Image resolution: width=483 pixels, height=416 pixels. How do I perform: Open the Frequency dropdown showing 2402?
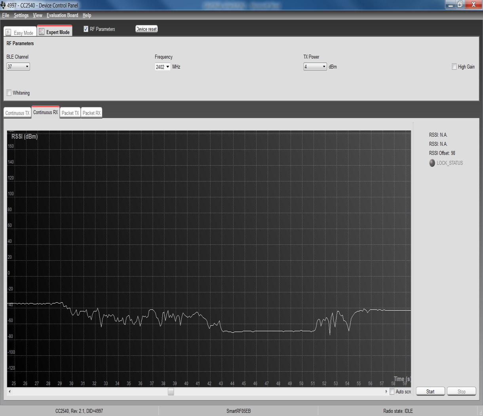point(163,67)
